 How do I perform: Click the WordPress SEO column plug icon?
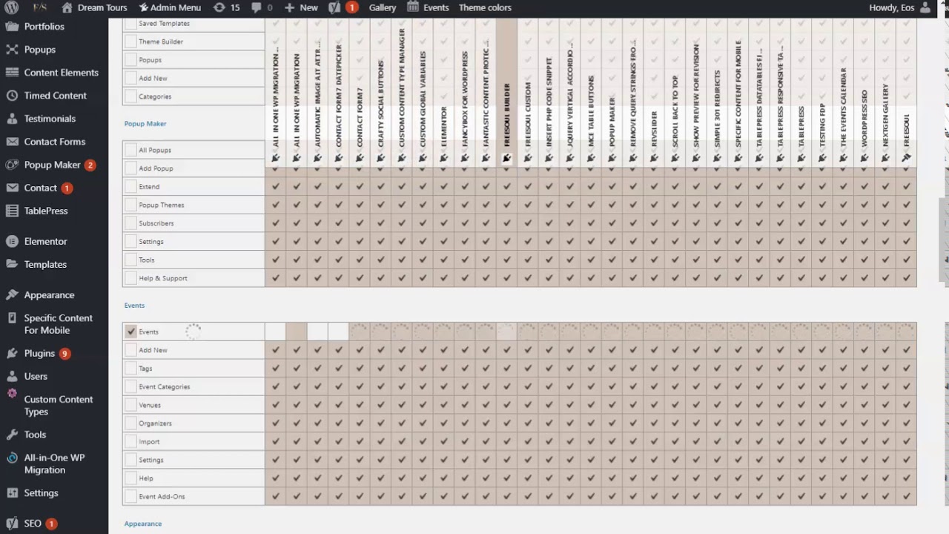pyautogui.click(x=864, y=158)
